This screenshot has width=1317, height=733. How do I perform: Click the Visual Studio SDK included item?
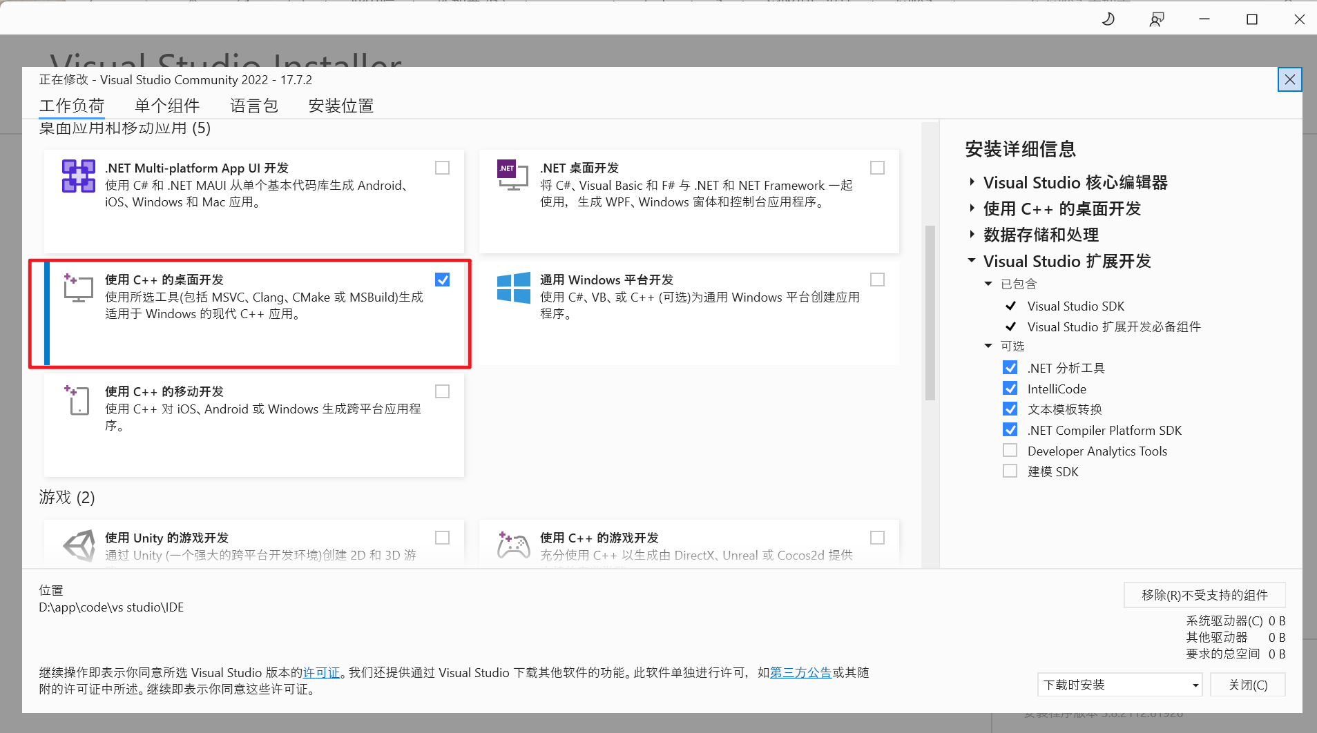point(1076,306)
